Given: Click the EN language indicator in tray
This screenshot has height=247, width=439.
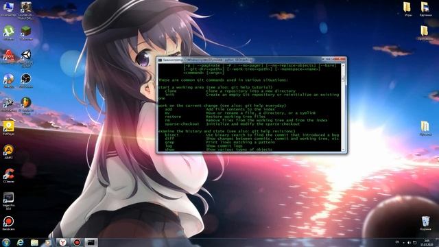Looking at the screenshot, I should (397, 242).
